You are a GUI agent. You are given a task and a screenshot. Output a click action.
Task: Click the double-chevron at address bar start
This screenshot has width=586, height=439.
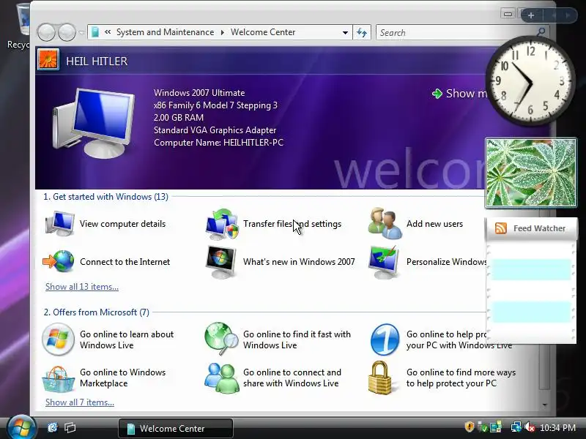[x=108, y=32]
